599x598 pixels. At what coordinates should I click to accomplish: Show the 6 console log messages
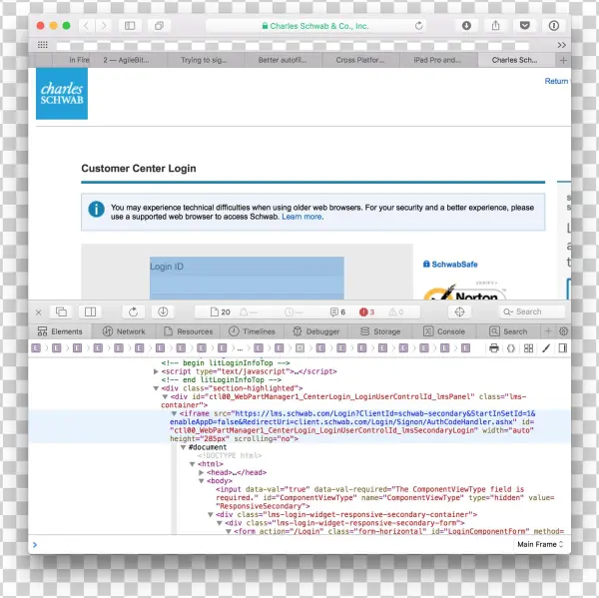pos(337,312)
